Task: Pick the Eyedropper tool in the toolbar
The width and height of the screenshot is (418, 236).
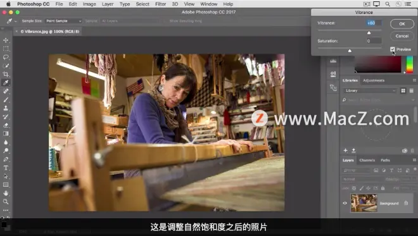Action: pyautogui.click(x=6, y=83)
